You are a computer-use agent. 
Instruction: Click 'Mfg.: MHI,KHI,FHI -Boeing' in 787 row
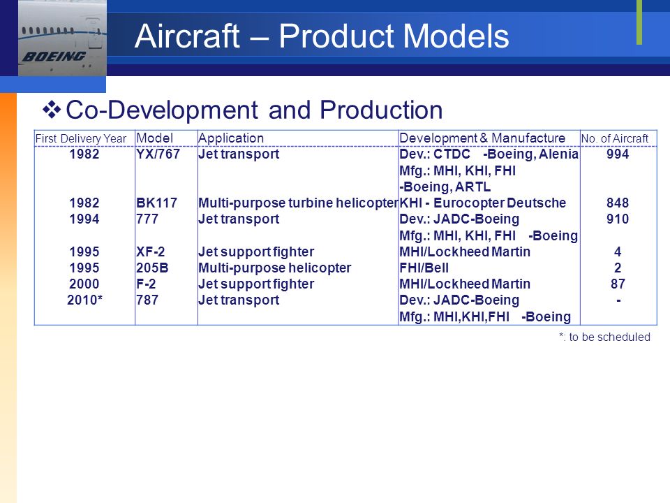[x=485, y=317]
